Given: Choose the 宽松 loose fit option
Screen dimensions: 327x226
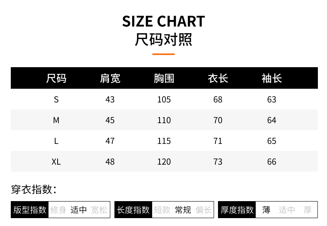Looking at the screenshot, I should [x=99, y=210].
